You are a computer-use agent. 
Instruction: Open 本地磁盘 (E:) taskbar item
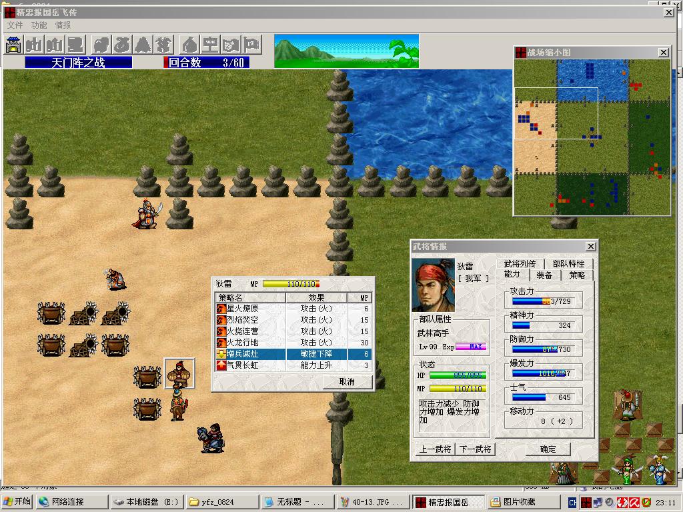(x=147, y=502)
